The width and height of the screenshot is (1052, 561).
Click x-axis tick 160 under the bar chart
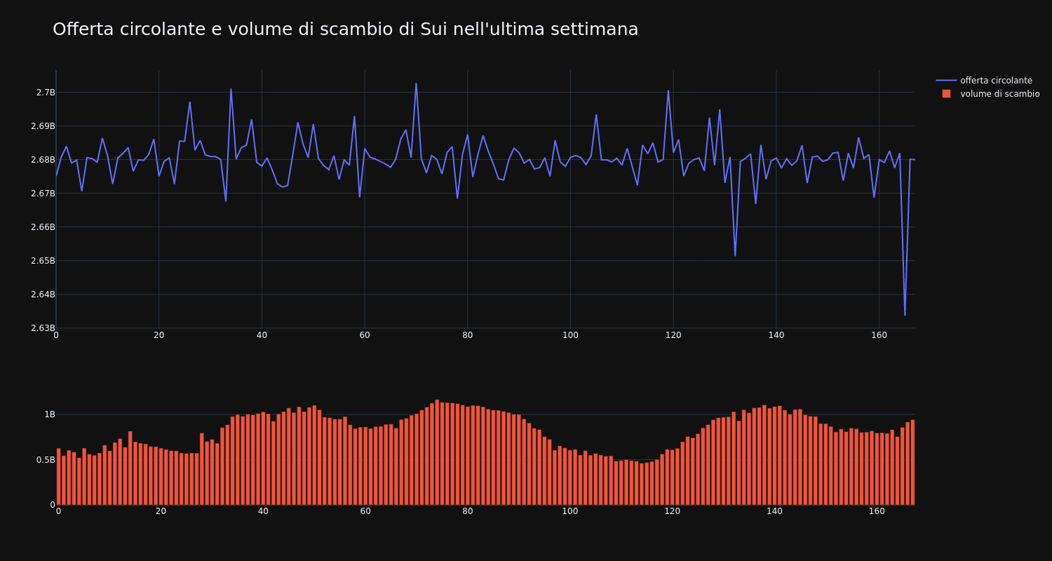point(877,512)
